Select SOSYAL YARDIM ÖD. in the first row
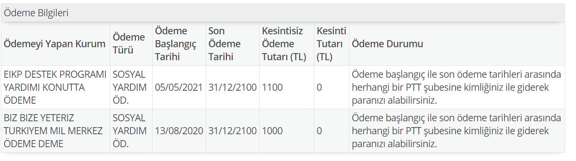Screen dimensions: 576x161 click(130, 87)
